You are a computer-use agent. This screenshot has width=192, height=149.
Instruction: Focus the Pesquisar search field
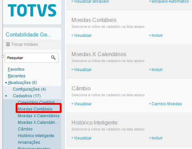pyautogui.click(x=32, y=58)
